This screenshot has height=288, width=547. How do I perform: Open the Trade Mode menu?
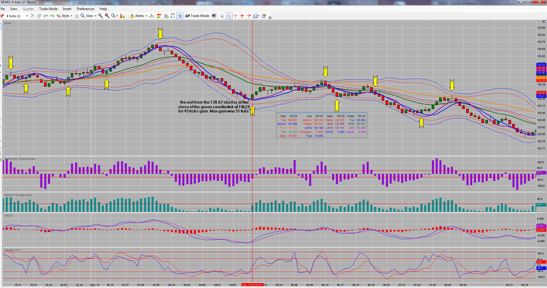pyautogui.click(x=48, y=9)
